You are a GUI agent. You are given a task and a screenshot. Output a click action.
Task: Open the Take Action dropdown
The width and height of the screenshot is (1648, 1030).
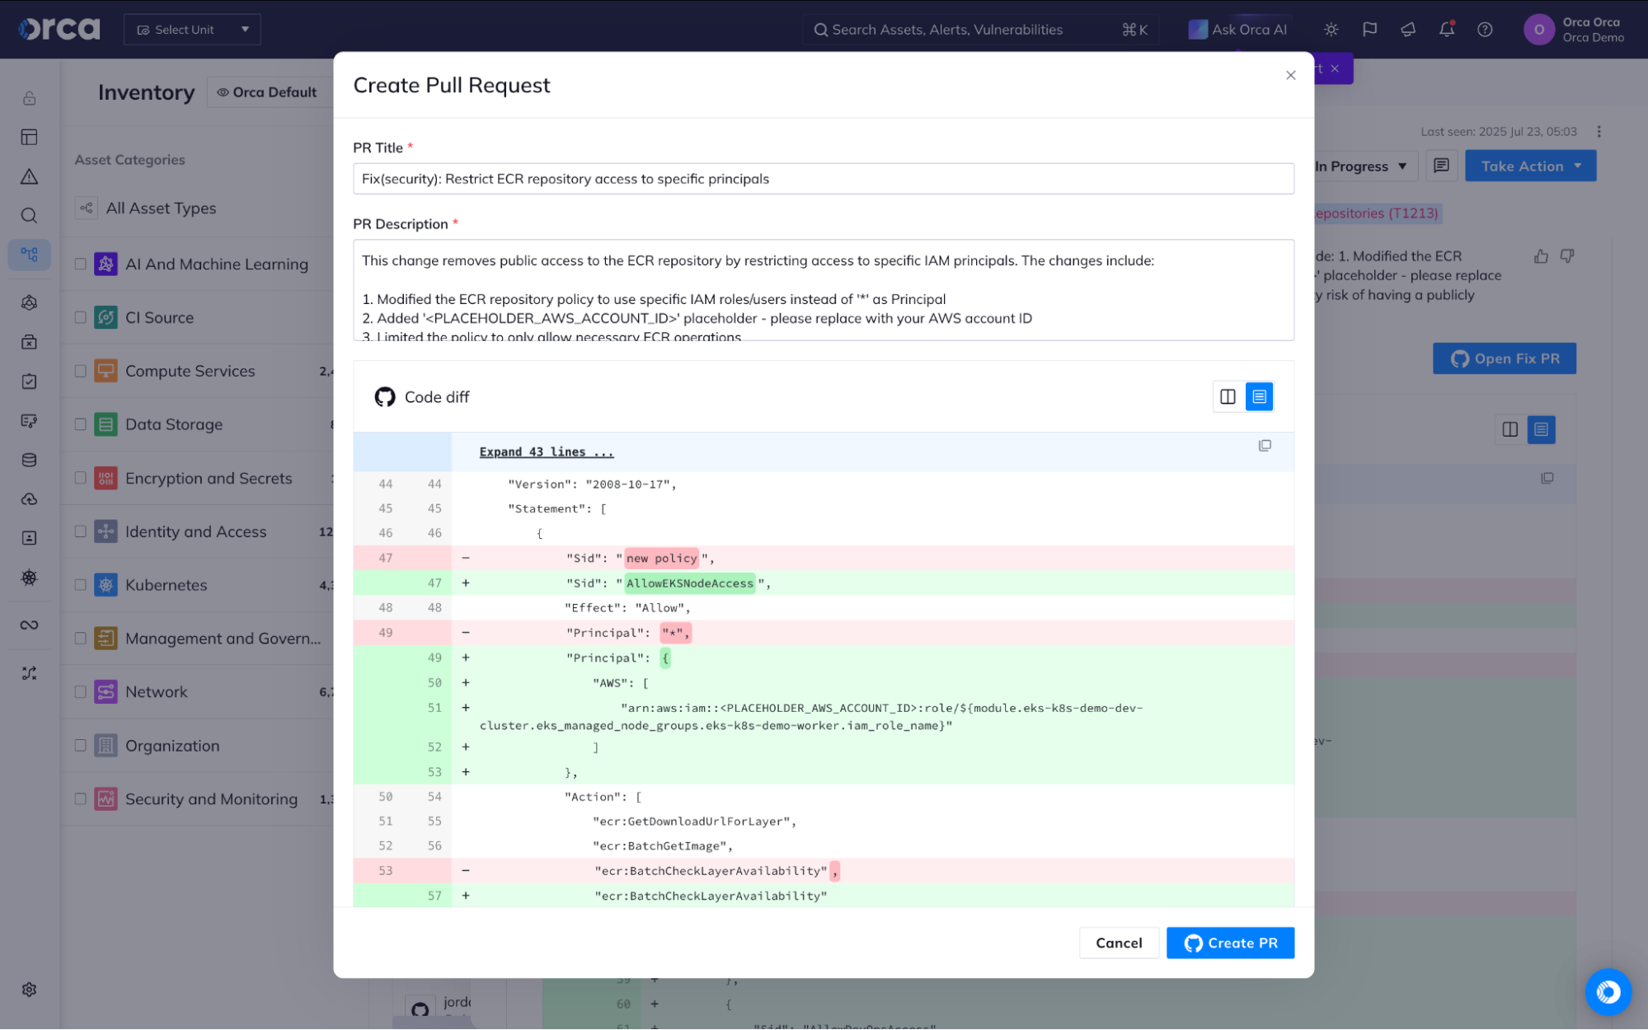tap(1530, 166)
